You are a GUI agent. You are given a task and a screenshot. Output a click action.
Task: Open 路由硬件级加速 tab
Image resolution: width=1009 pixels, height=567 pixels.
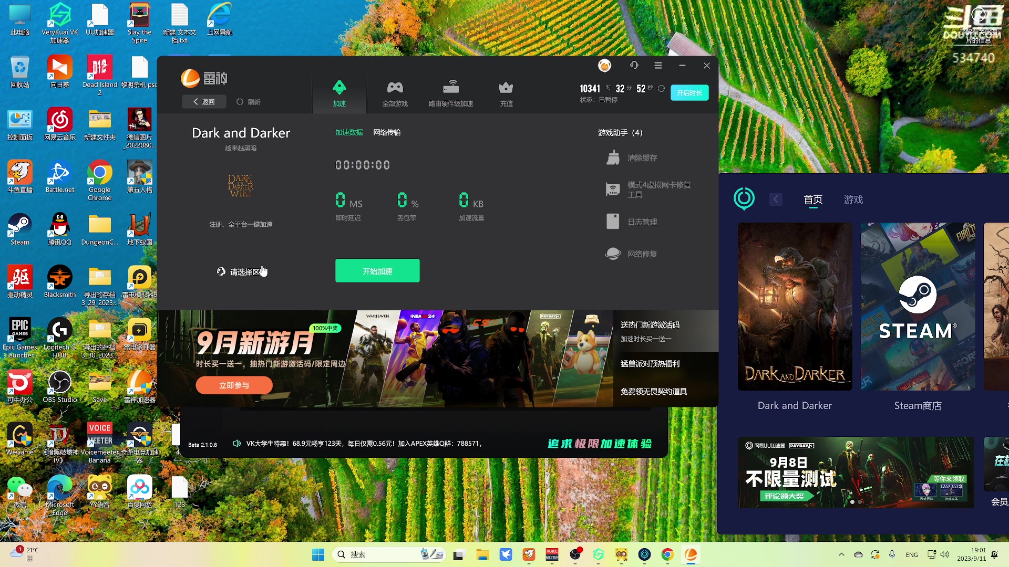pyautogui.click(x=450, y=93)
